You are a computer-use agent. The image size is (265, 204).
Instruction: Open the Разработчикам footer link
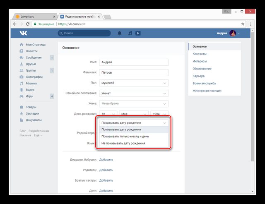pyautogui.click(x=39, y=131)
